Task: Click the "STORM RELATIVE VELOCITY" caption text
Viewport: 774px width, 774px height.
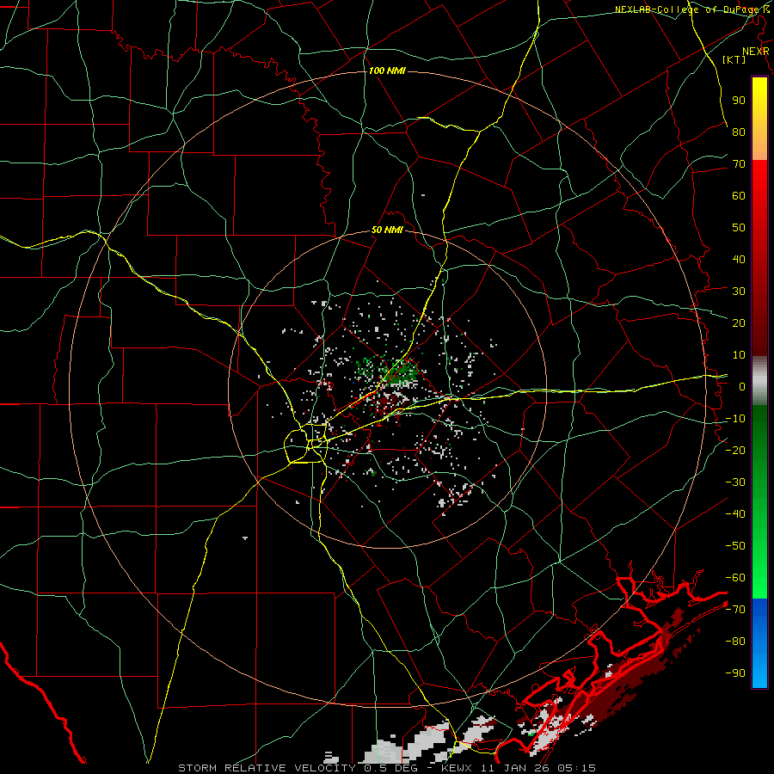Action: click(x=267, y=768)
